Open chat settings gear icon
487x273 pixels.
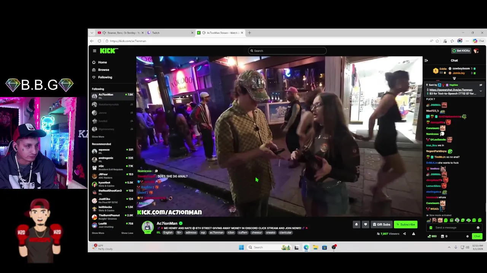[x=468, y=237]
